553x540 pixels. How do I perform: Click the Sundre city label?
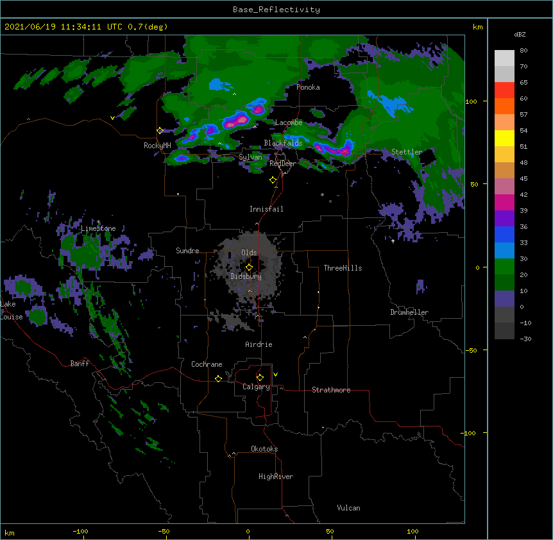pyautogui.click(x=187, y=251)
